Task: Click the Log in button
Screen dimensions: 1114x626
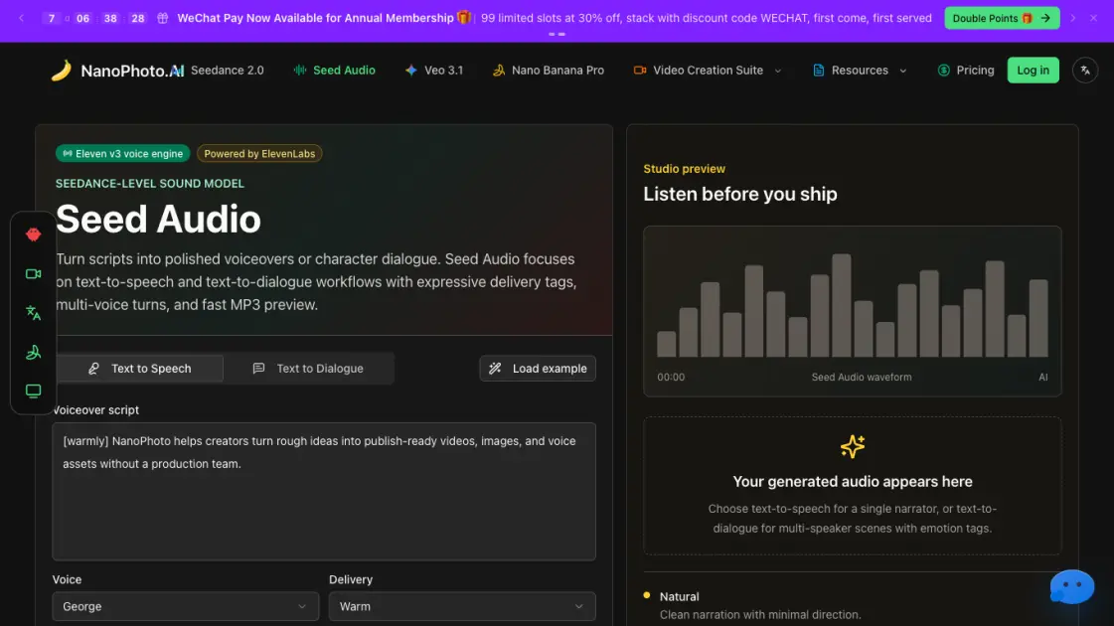Action: tap(1033, 71)
